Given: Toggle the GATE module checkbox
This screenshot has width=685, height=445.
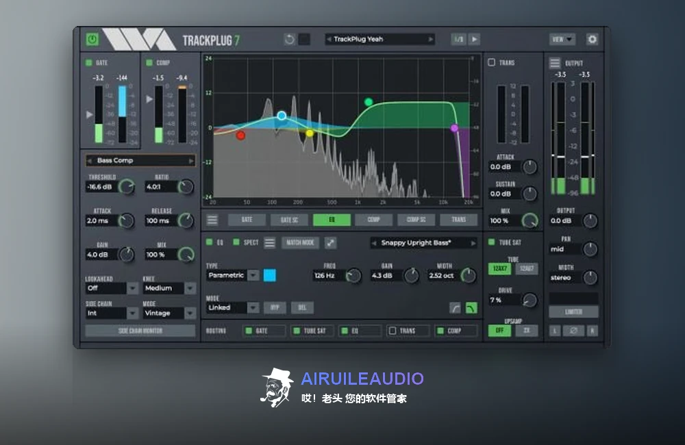Looking at the screenshot, I should [89, 63].
